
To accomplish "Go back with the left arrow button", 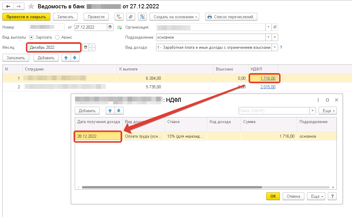I will 8,6.
